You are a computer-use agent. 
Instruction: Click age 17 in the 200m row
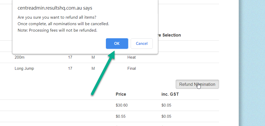click(70, 57)
